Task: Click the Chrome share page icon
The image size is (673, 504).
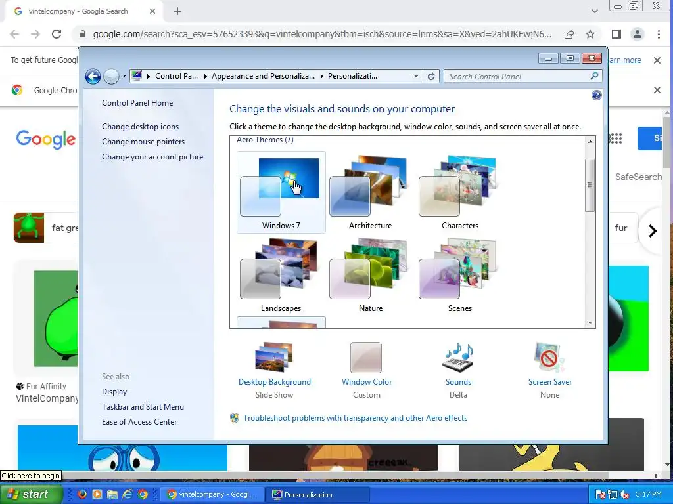Action: click(569, 34)
